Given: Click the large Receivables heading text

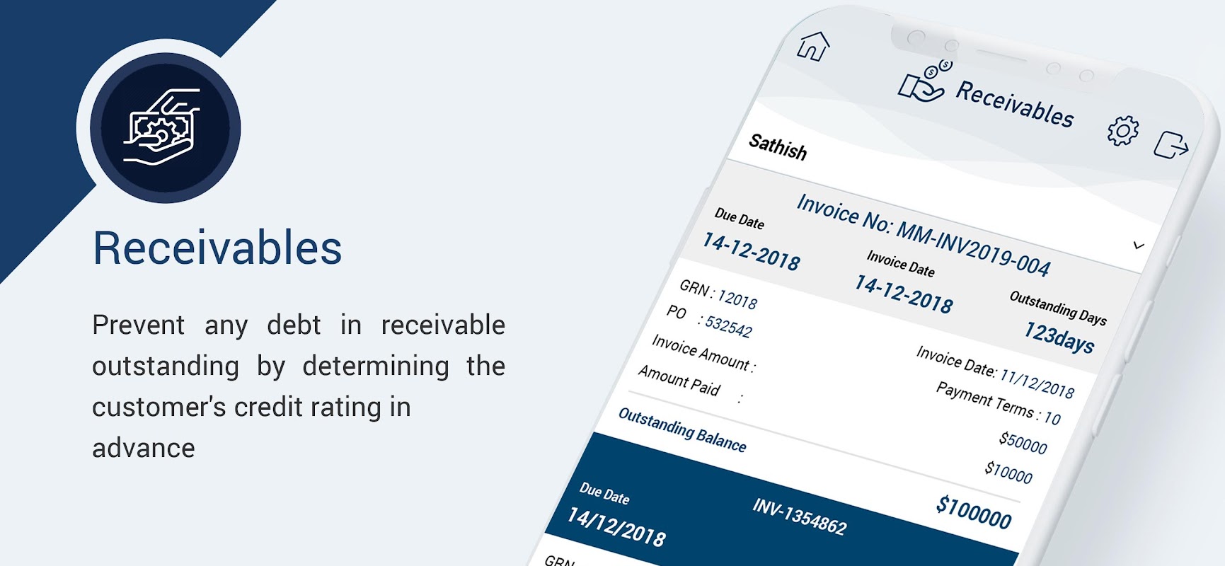Looking at the screenshot, I should click(217, 248).
